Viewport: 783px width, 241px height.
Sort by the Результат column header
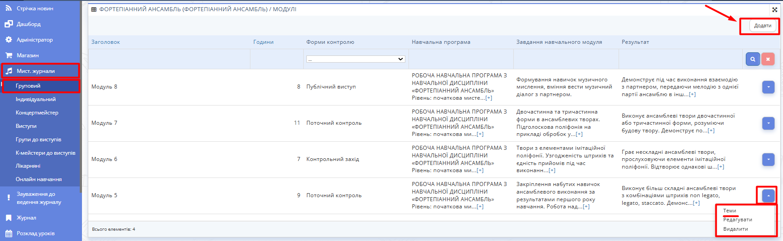[x=635, y=42]
